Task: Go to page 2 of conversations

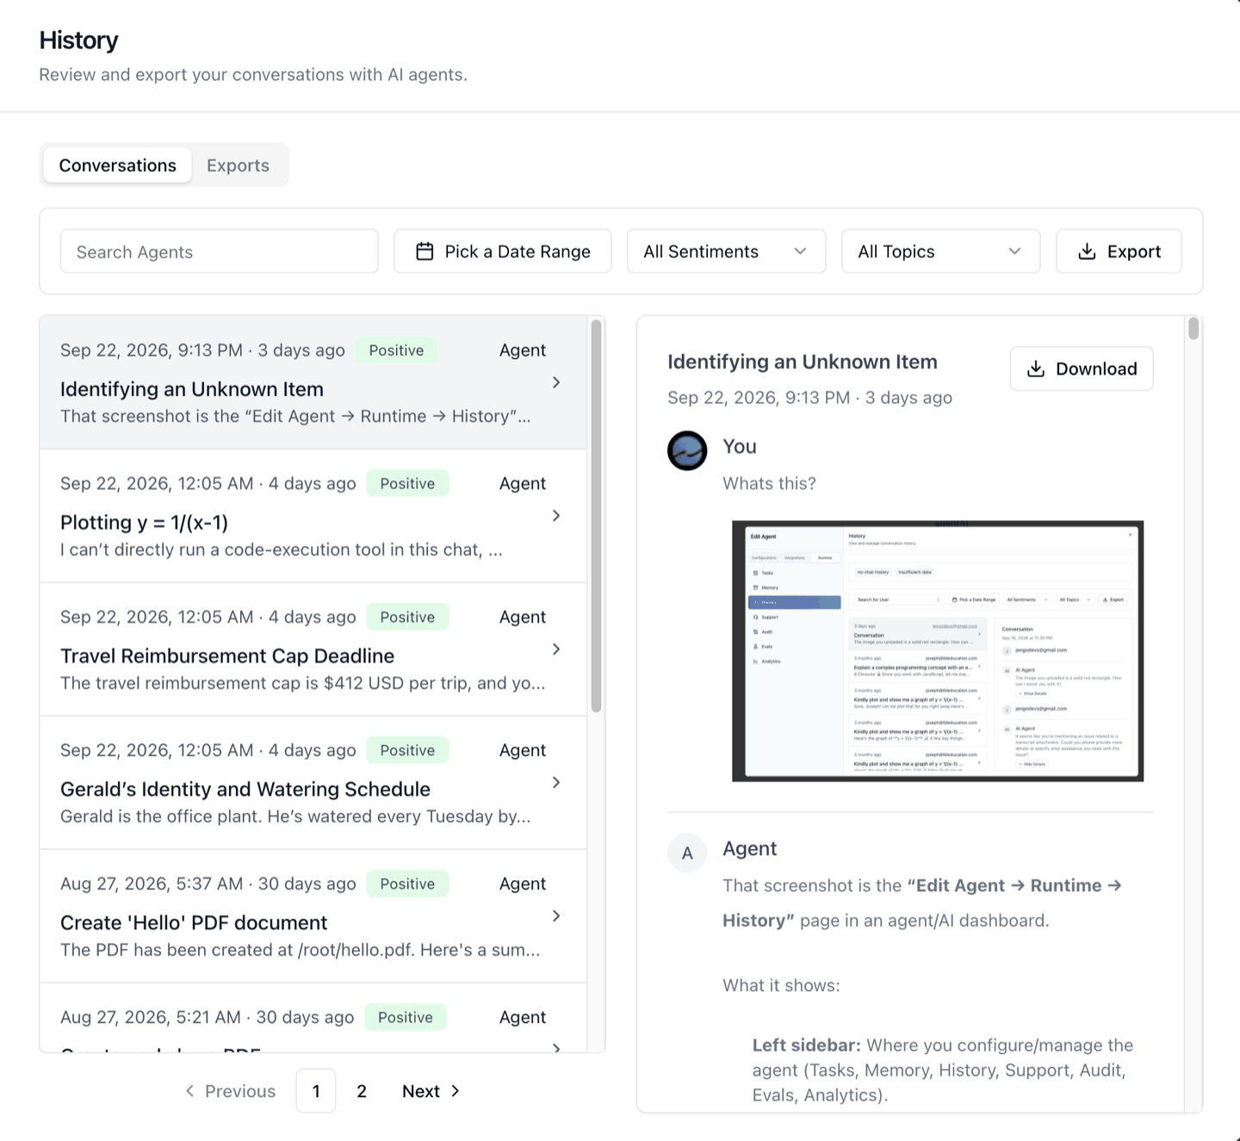Action: (362, 1091)
